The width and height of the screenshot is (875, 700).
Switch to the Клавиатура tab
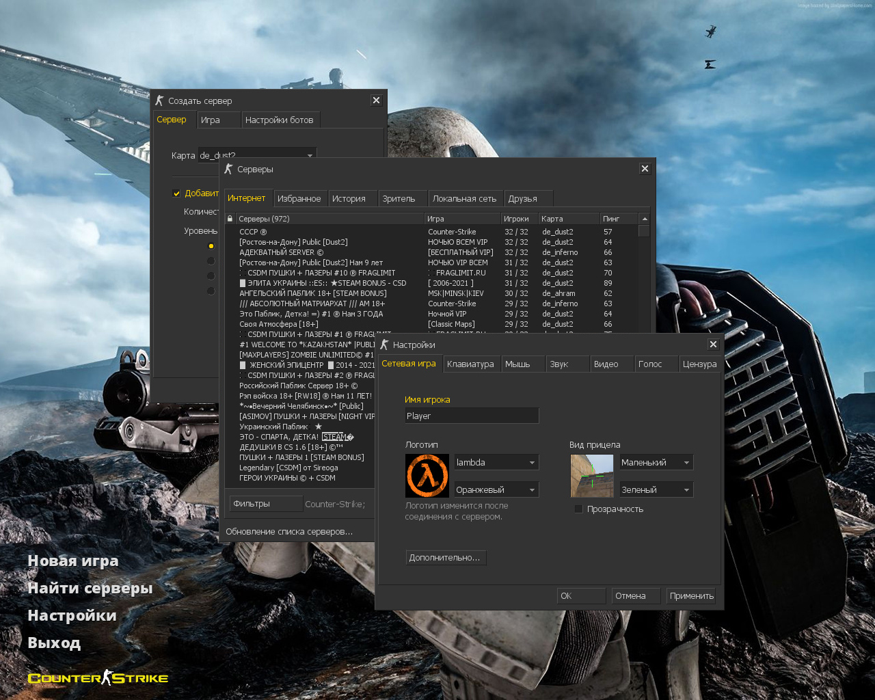[470, 364]
